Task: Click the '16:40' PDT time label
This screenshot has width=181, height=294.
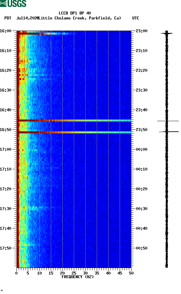Action: [x=6, y=110]
